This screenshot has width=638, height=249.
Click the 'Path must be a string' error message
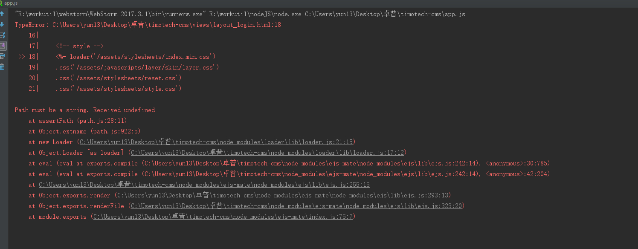(84, 110)
